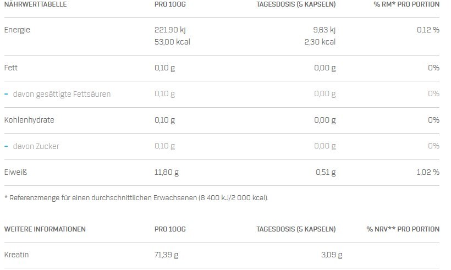Click the 221,90 kj energy value
451x270 pixels.
tap(170, 30)
